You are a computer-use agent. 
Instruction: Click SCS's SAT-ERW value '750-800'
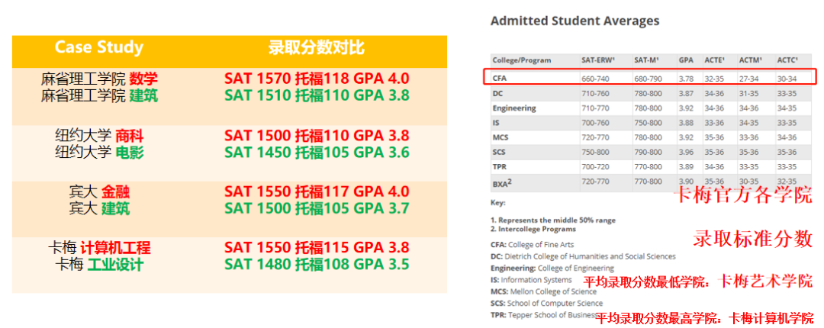pos(596,153)
